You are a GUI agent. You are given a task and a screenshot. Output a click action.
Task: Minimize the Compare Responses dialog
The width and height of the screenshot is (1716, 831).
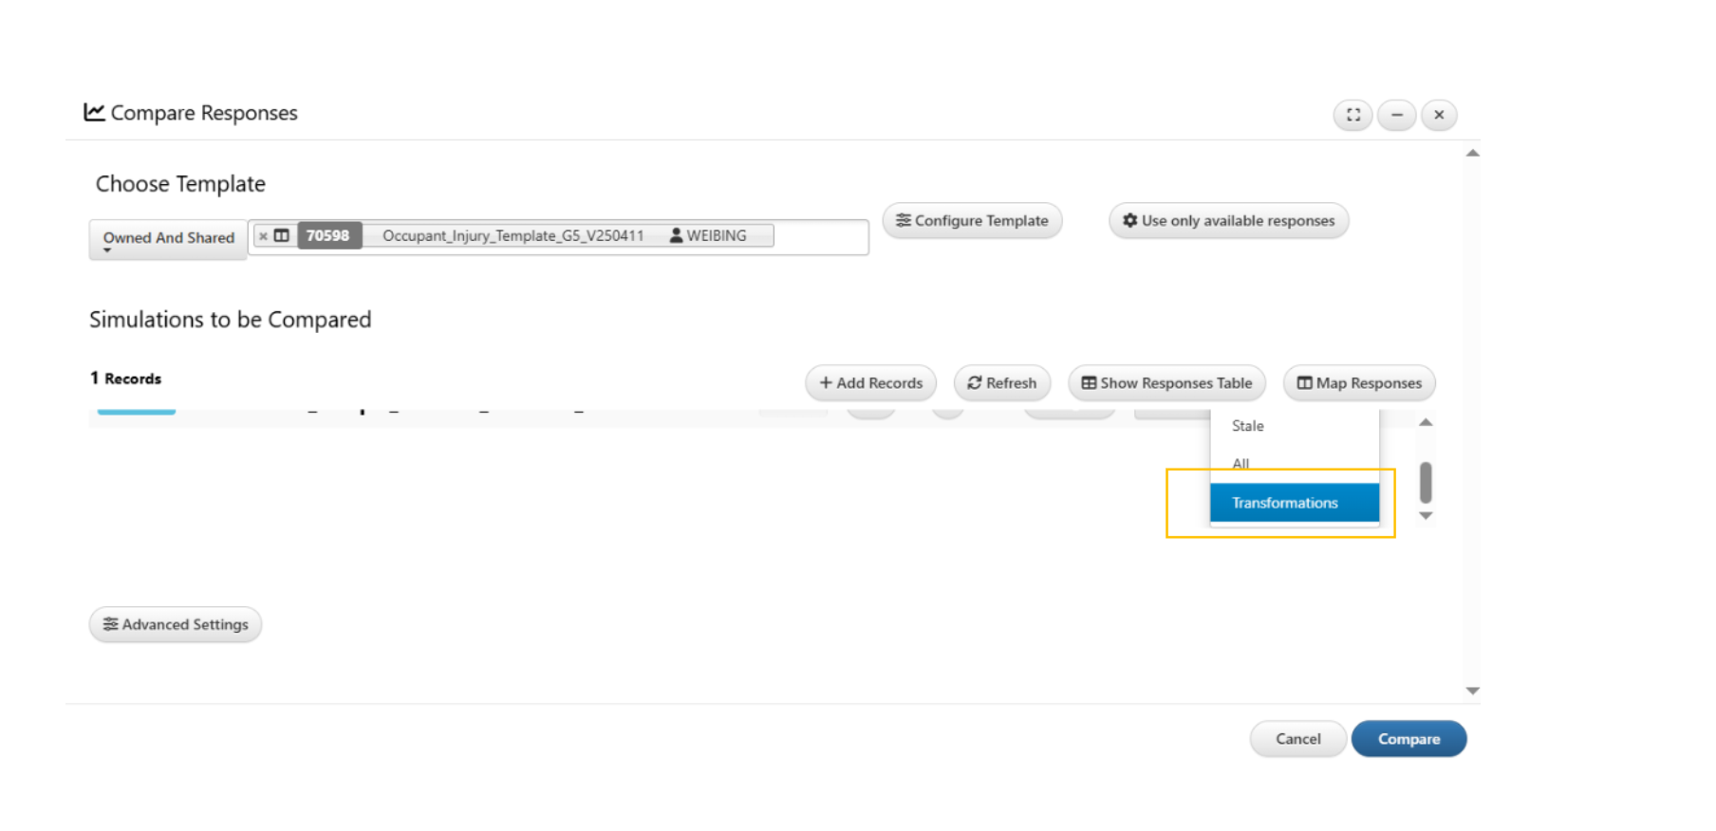click(x=1396, y=115)
